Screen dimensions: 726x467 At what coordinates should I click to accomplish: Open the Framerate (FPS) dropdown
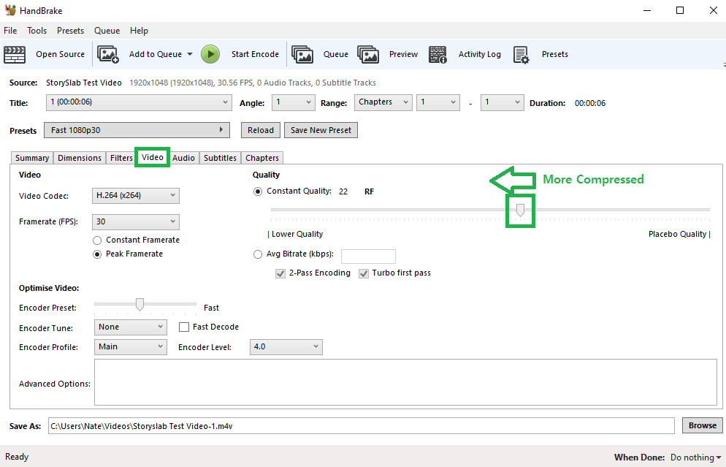pos(136,222)
